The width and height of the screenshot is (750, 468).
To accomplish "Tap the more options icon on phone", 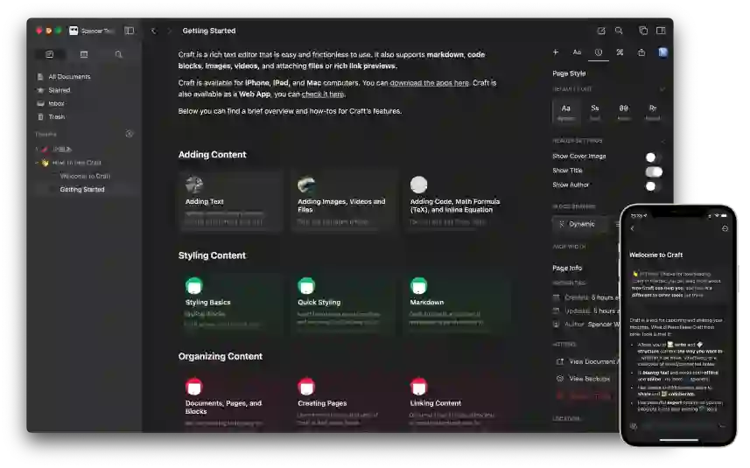I will [x=725, y=228].
